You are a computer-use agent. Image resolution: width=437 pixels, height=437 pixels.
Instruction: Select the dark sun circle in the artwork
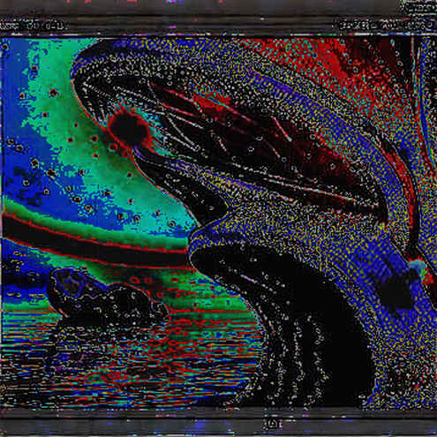129,127
